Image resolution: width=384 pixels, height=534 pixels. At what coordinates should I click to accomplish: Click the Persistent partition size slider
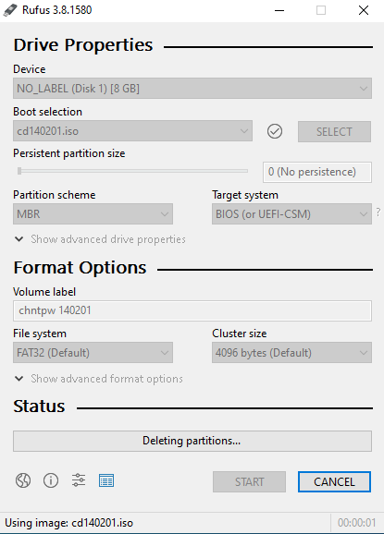(132, 171)
